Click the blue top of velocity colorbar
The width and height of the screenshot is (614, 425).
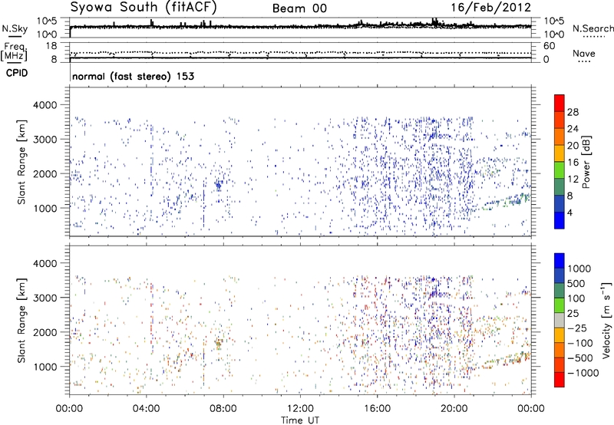[x=560, y=261]
